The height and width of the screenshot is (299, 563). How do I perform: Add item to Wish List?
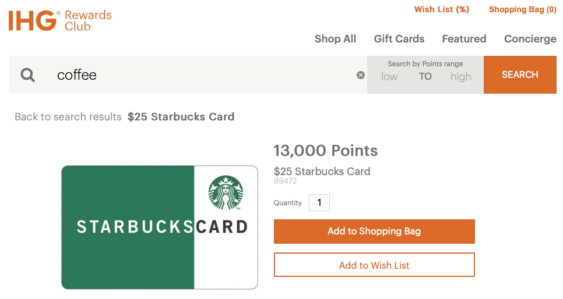coord(374,265)
